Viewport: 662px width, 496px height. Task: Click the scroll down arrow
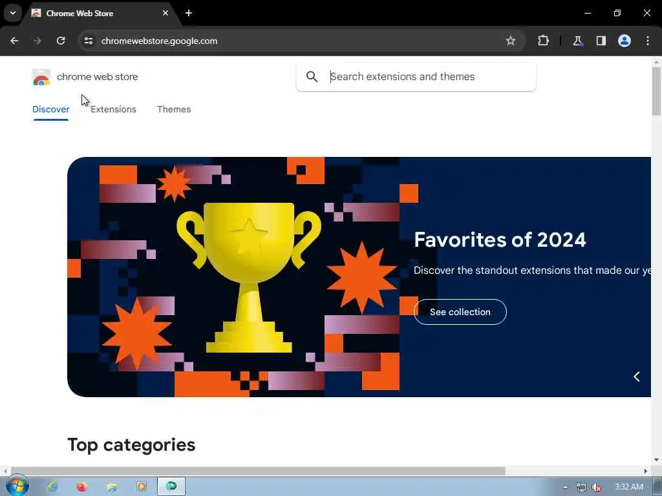click(x=656, y=460)
